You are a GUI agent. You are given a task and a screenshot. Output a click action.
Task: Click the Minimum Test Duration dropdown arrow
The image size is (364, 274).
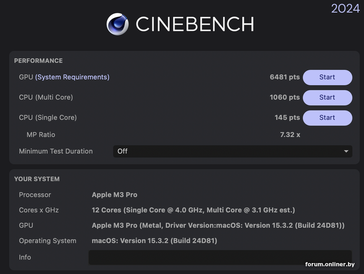point(346,151)
